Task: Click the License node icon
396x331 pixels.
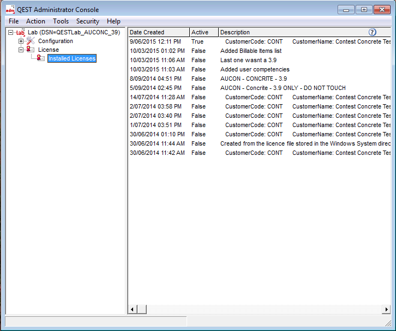Action: coord(31,50)
